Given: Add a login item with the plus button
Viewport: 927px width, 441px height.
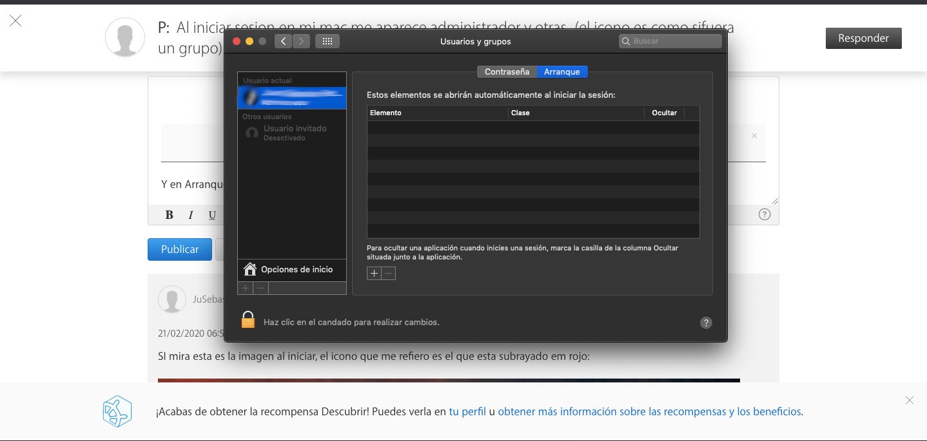Looking at the screenshot, I should click(374, 274).
